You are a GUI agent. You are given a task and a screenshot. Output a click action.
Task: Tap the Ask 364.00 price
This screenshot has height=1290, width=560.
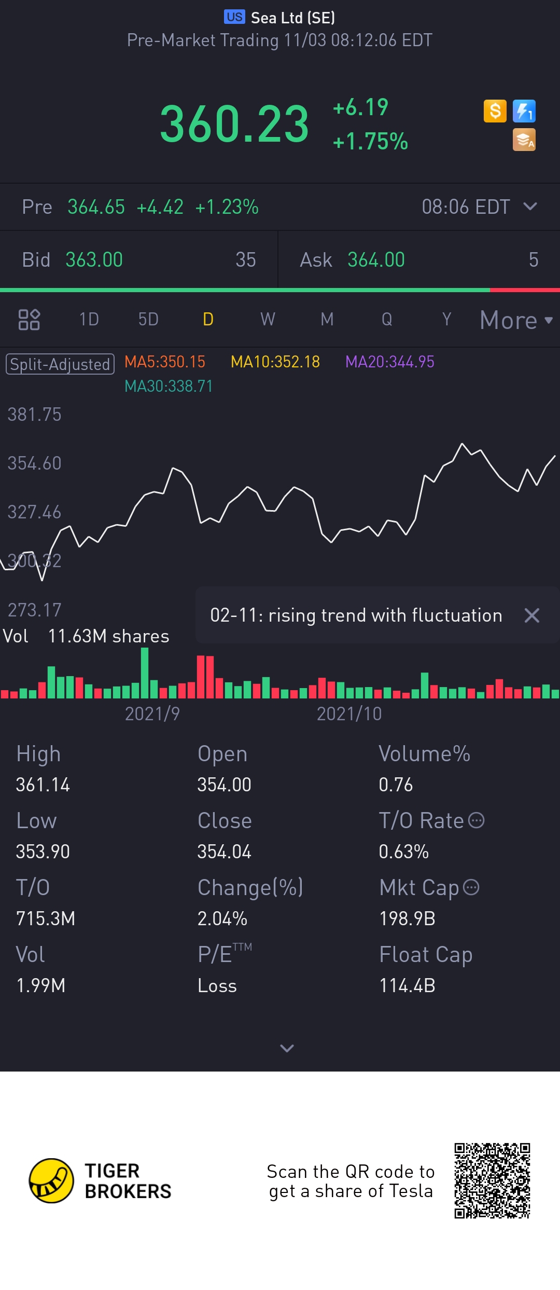click(x=376, y=259)
